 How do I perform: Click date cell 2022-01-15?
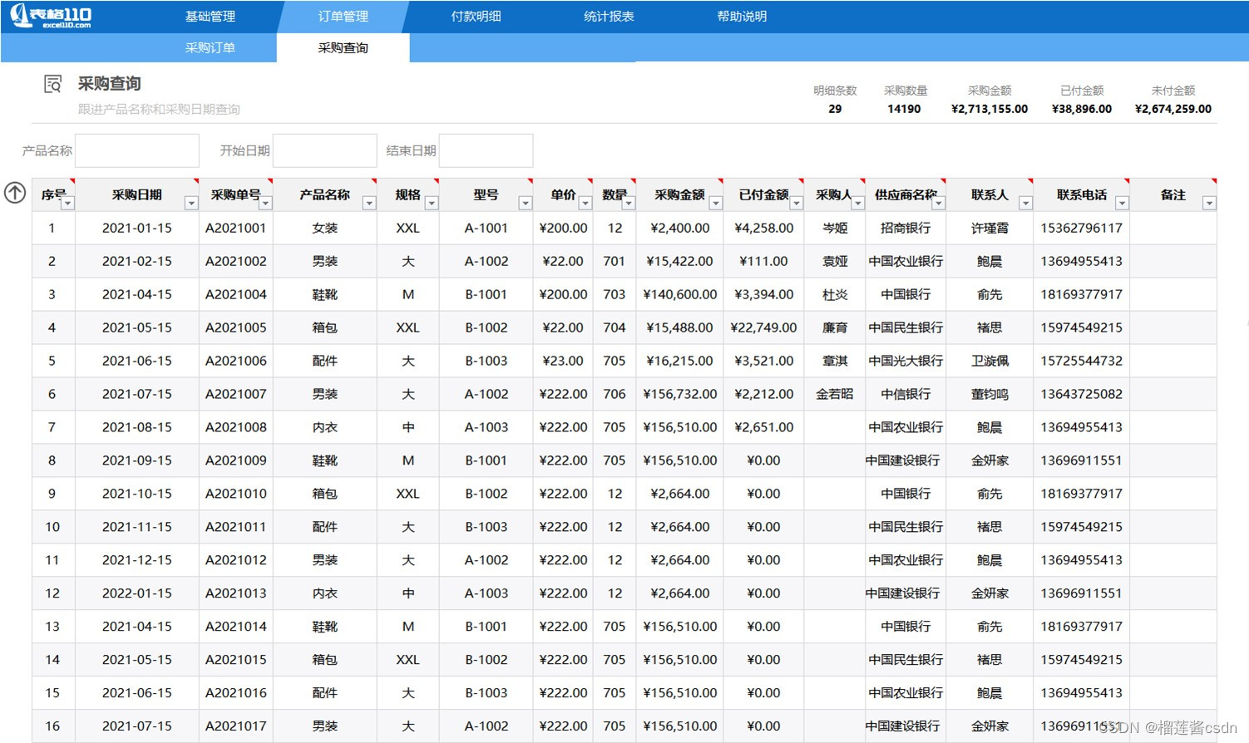click(137, 593)
